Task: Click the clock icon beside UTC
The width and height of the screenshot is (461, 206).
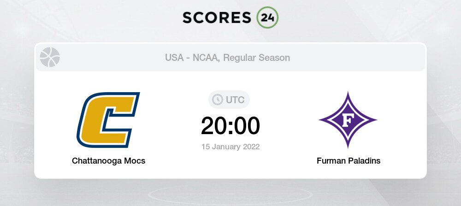Action: pos(218,100)
